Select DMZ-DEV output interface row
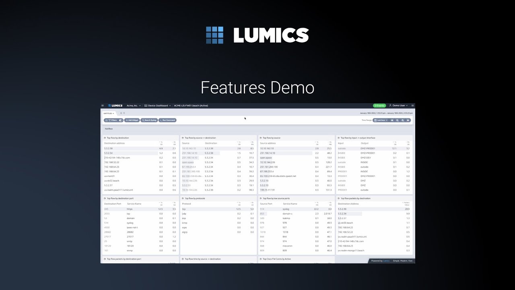Screen dimensions: 515x290 pyautogui.click(x=374, y=157)
